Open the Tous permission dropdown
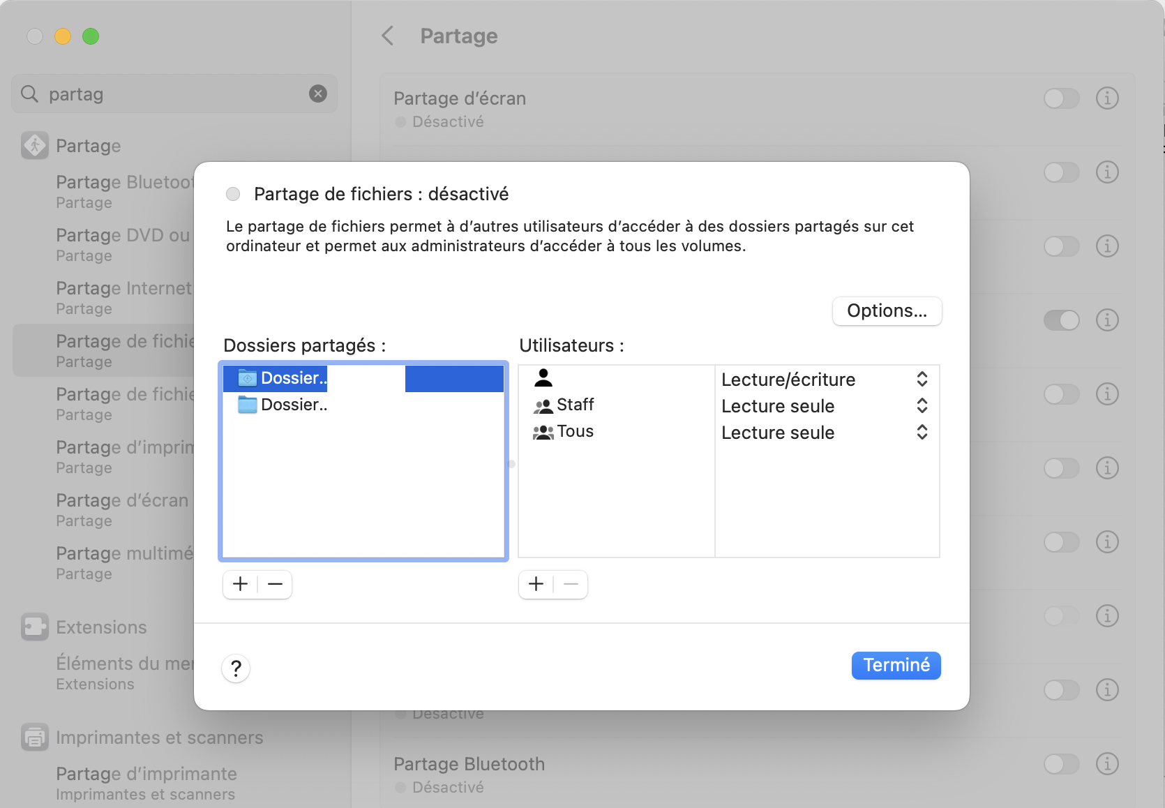1165x808 pixels. [922, 432]
